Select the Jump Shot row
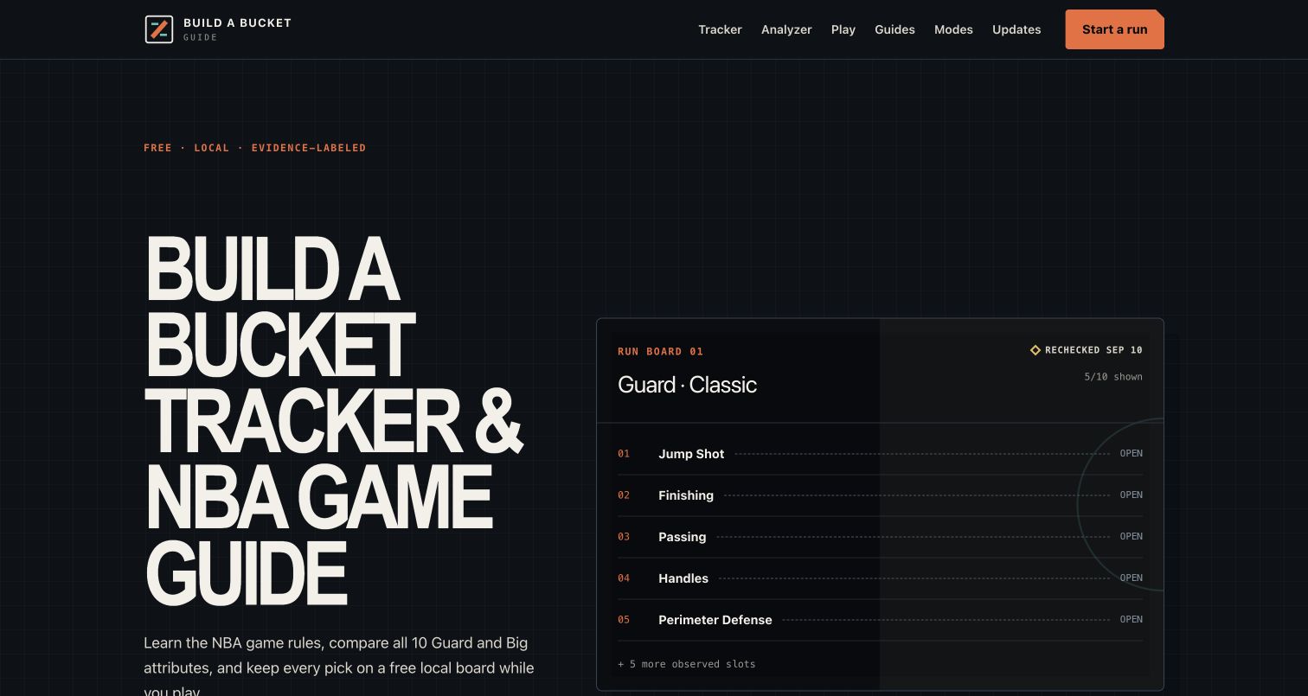1308x696 pixels. coord(880,454)
